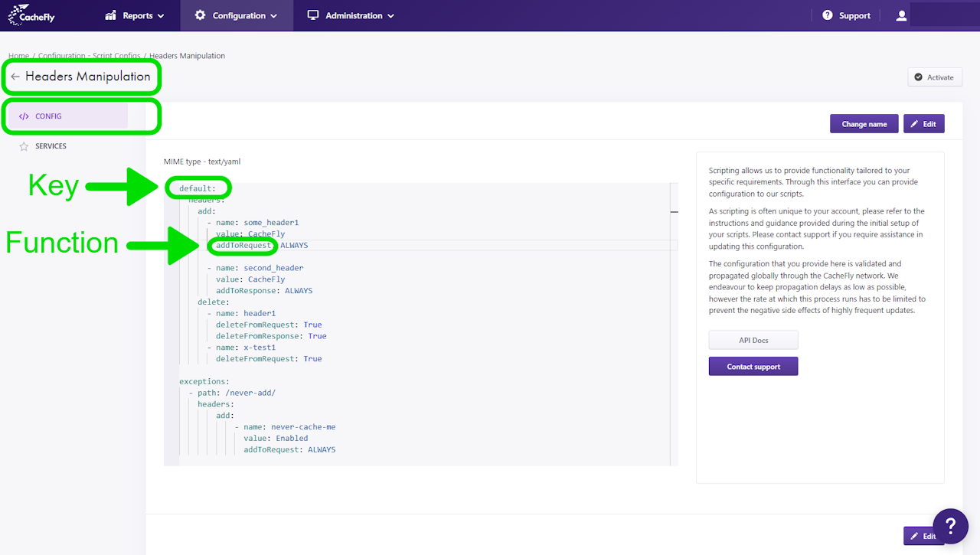Click the star icon next to Services
Screen dimensions: 980x555
(24, 146)
